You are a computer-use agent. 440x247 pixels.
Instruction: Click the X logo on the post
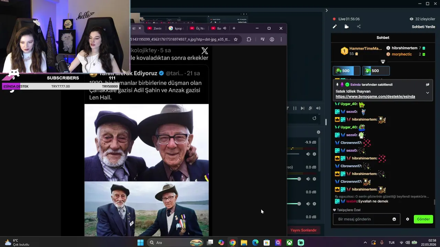[205, 51]
